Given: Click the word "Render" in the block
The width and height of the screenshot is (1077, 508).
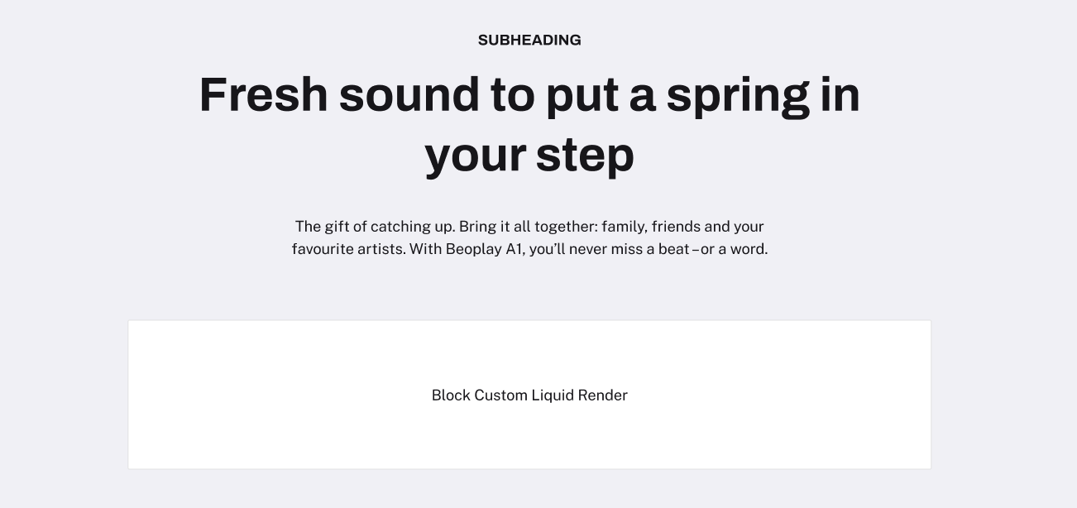Looking at the screenshot, I should pos(603,395).
